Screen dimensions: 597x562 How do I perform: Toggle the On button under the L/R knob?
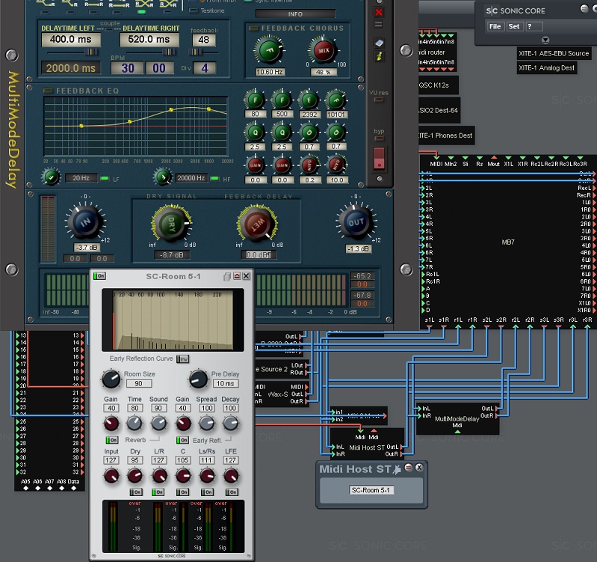point(158,492)
